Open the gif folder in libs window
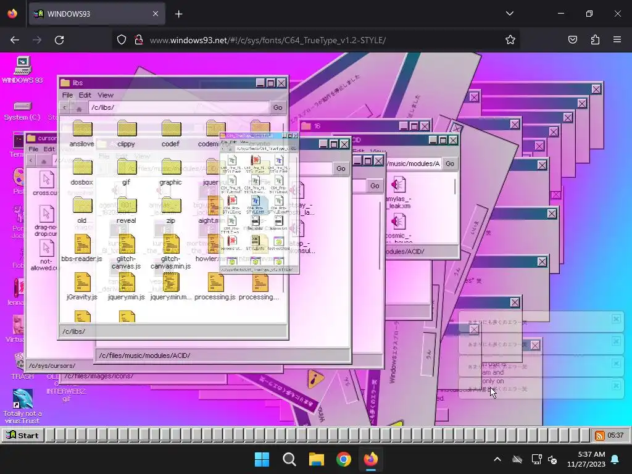Screen dimensions: 632x474 click(126, 172)
